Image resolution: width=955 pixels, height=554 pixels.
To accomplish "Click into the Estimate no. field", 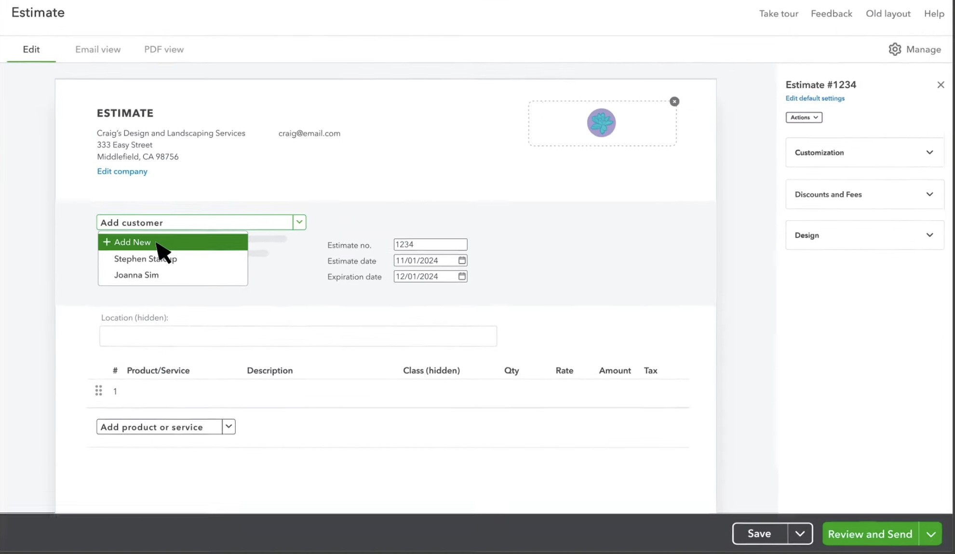I will [x=430, y=245].
